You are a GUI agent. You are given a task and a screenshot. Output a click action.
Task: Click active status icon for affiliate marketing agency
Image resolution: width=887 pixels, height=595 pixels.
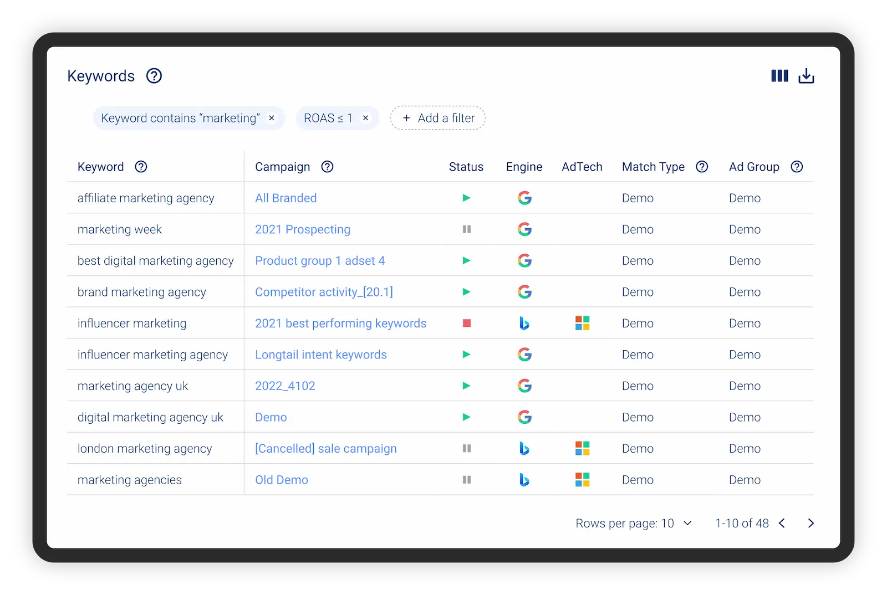466,198
